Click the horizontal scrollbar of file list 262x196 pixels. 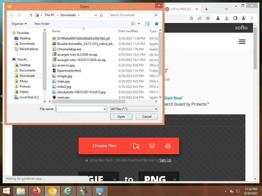point(88,102)
